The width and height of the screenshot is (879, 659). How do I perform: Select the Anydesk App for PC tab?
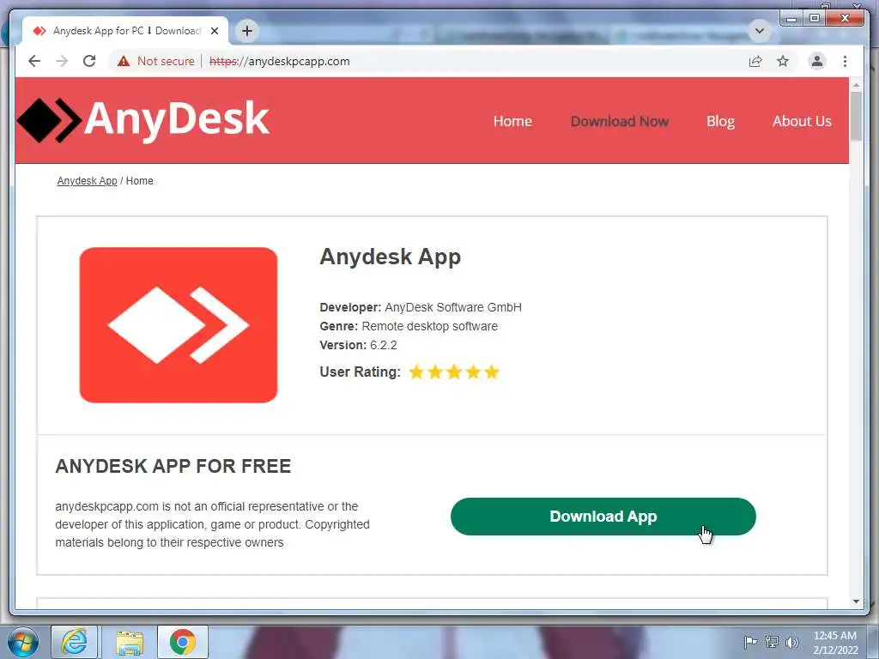pos(125,31)
